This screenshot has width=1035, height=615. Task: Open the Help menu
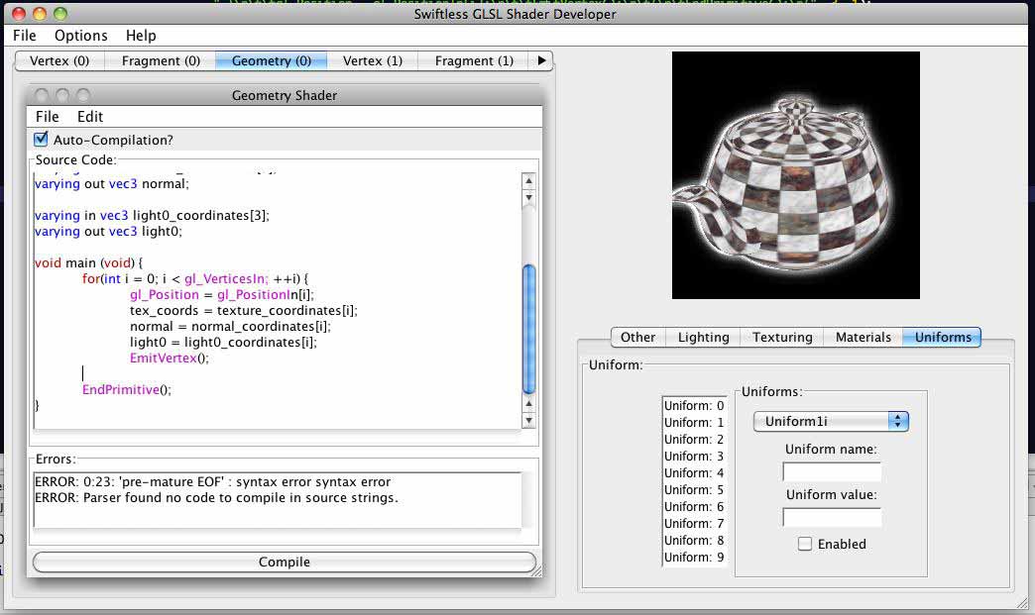coord(141,36)
